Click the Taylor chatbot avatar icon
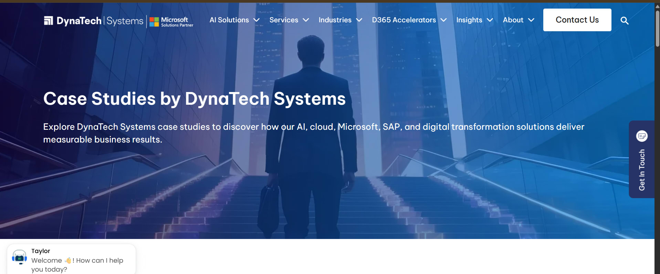The width and height of the screenshot is (660, 274). click(x=19, y=257)
